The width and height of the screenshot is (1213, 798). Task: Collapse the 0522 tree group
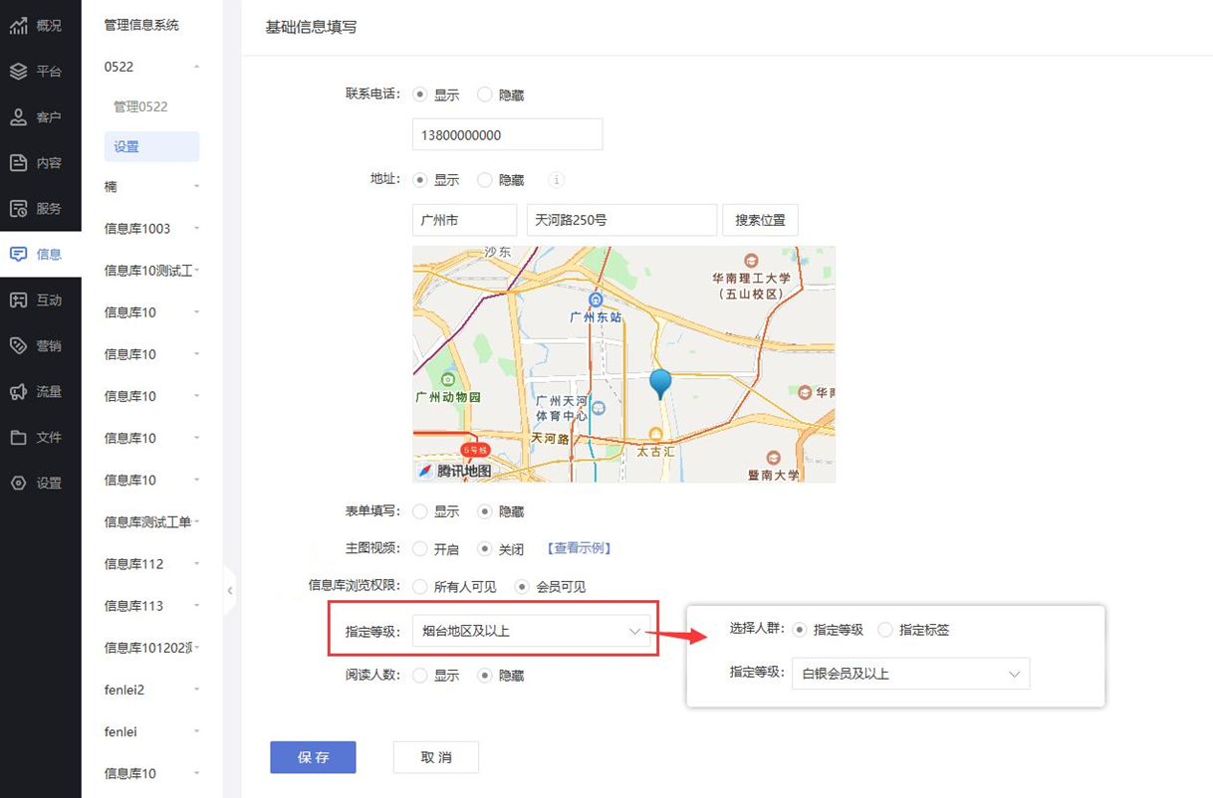tap(196, 67)
